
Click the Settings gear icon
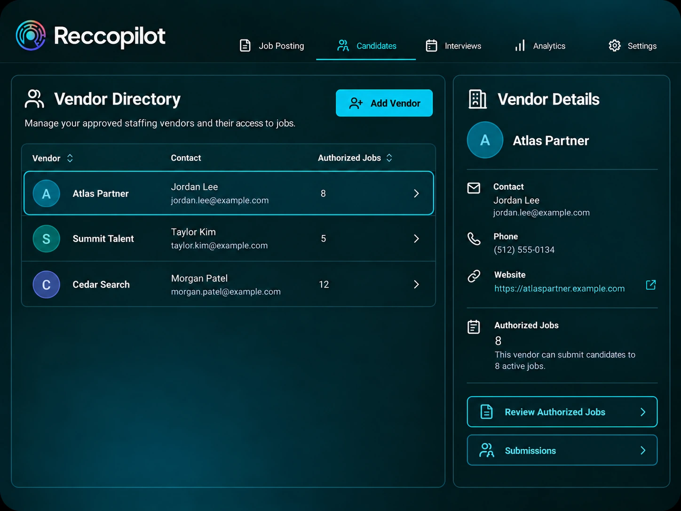[614, 46]
